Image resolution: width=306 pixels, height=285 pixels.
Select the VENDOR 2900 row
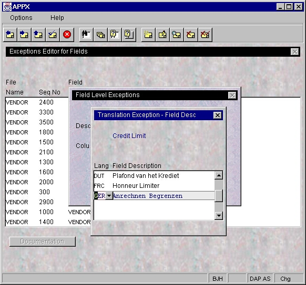point(37,202)
